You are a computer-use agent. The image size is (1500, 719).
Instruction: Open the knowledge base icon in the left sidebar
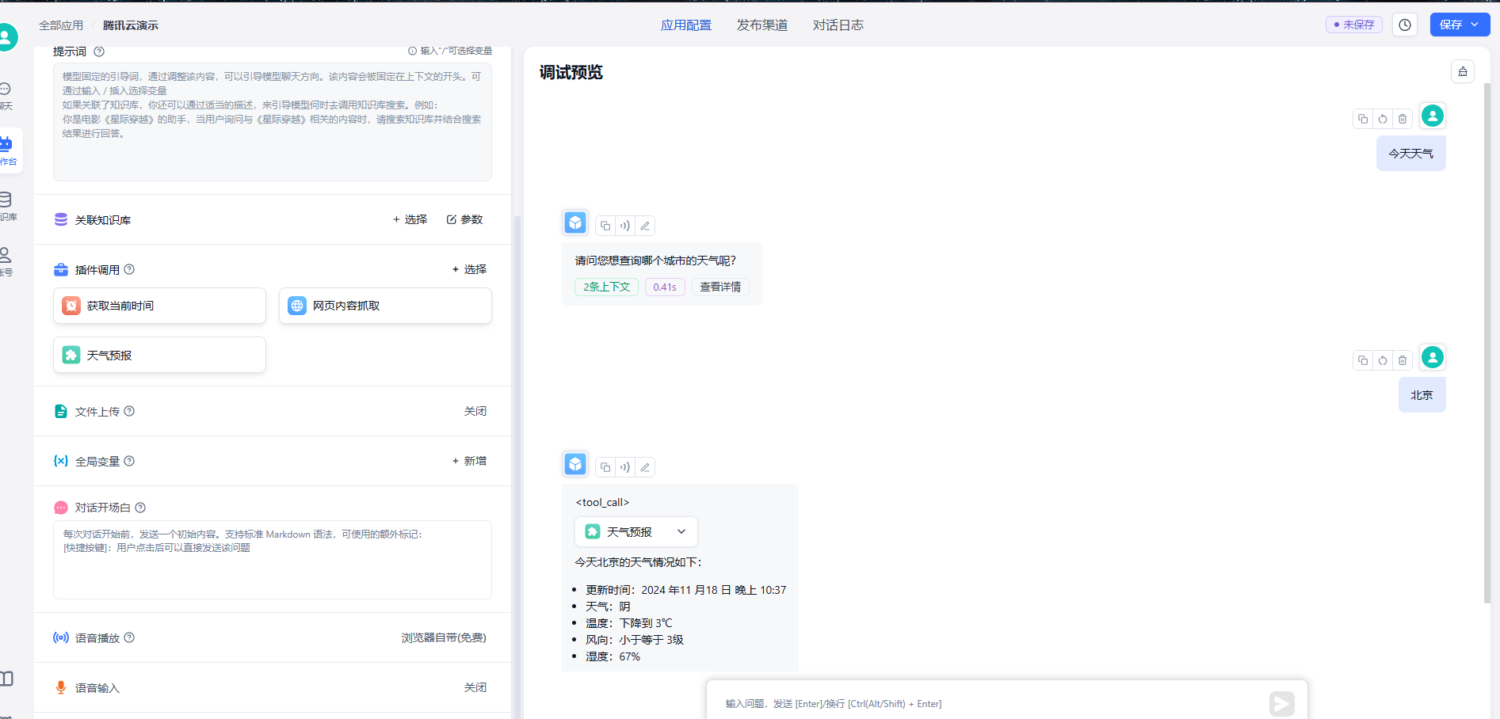pyautogui.click(x=7, y=205)
